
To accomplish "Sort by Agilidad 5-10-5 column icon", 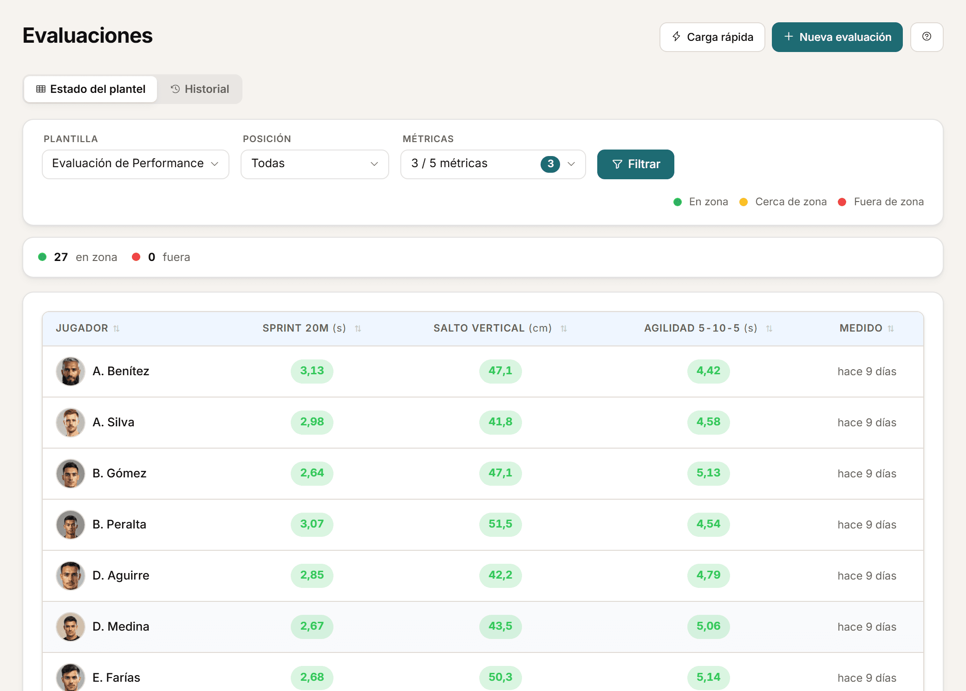I will pyautogui.click(x=769, y=328).
